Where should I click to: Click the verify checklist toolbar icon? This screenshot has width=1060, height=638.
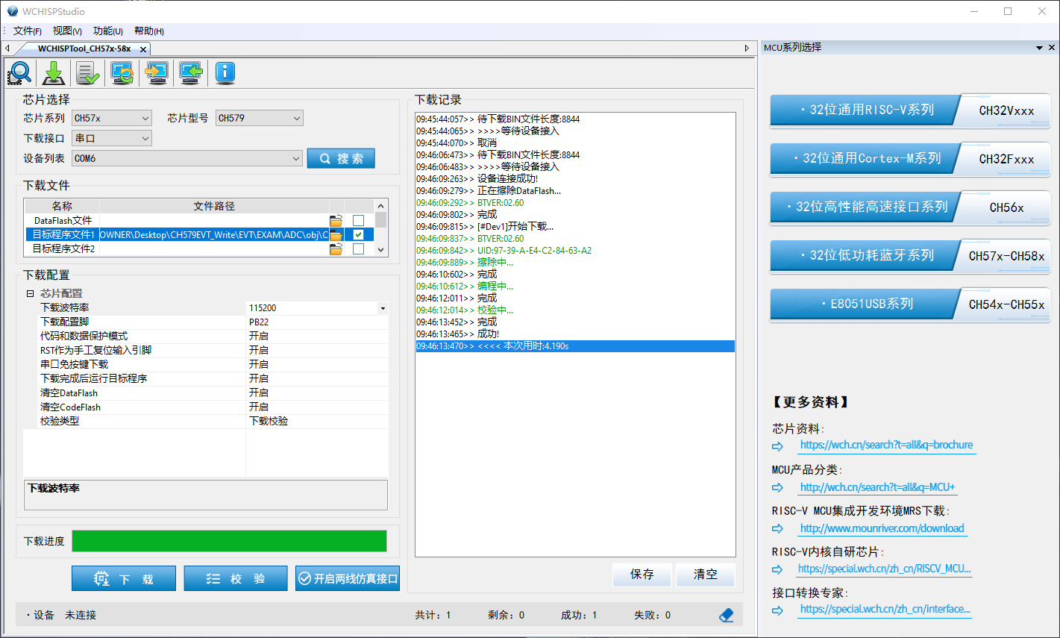point(88,72)
